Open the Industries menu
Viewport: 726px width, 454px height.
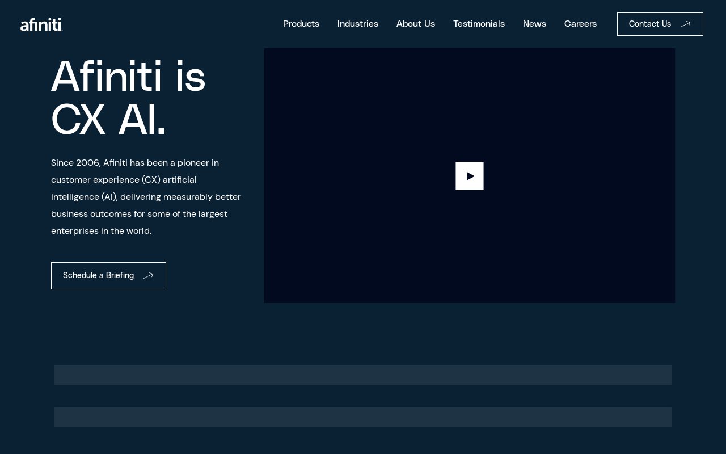pos(358,24)
